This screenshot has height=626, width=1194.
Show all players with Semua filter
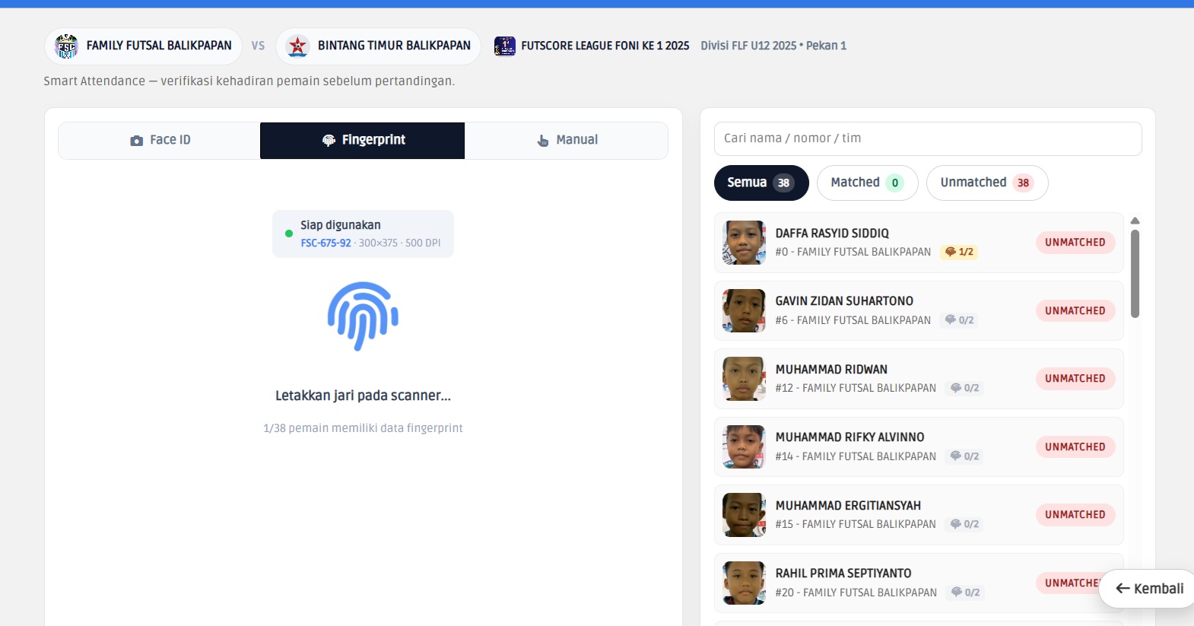click(x=761, y=183)
